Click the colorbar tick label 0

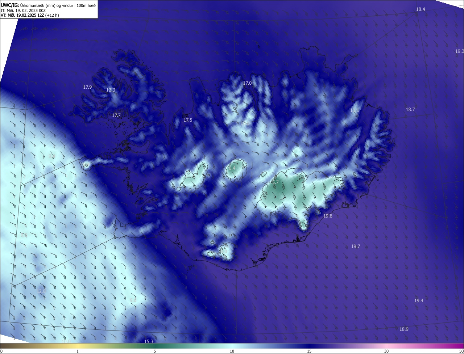[1, 351]
